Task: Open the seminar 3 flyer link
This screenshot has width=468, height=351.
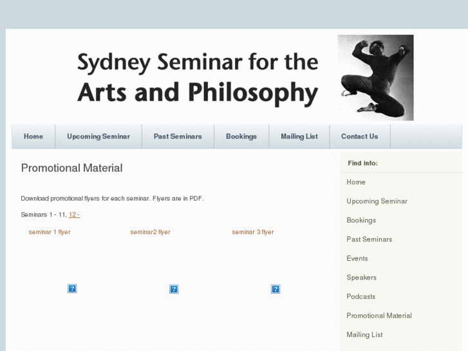Action: point(253,232)
